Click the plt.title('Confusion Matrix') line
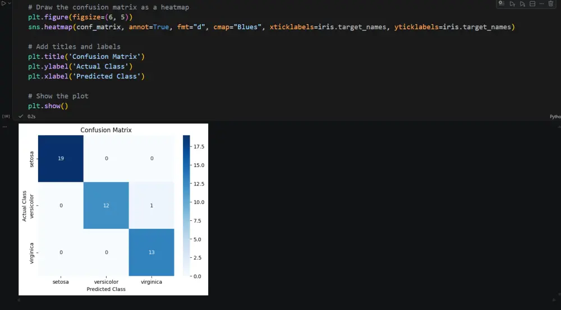561x310 pixels. [86, 57]
